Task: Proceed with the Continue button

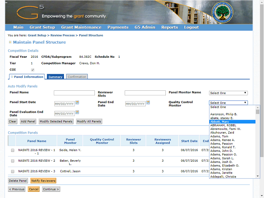Action: (x=51, y=189)
